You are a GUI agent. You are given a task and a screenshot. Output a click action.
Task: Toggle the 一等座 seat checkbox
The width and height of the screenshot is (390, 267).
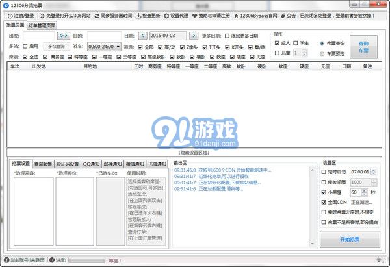click(x=94, y=57)
